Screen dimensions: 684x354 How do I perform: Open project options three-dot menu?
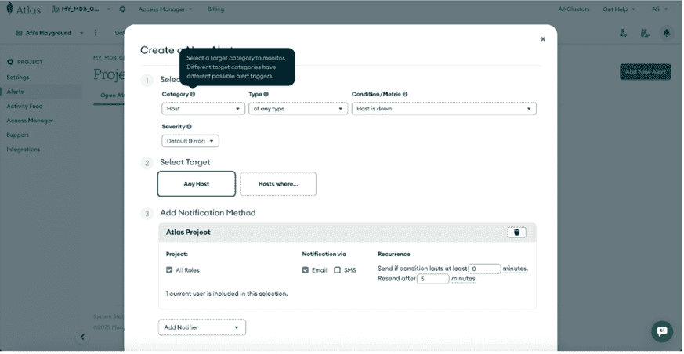pos(96,33)
